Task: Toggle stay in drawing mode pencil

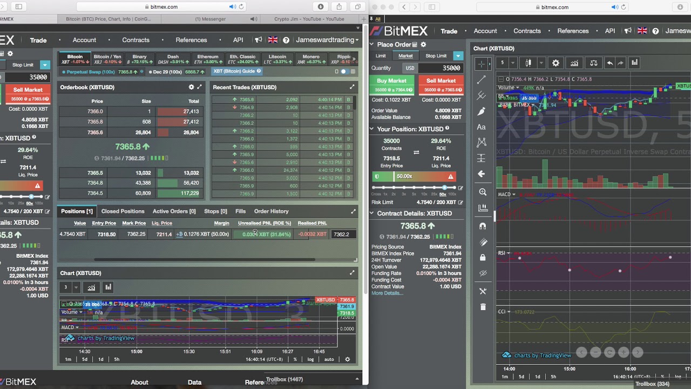Action: tap(483, 242)
